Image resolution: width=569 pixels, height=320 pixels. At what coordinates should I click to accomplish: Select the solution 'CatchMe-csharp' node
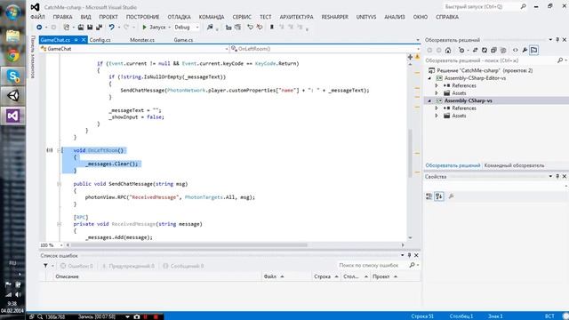(x=484, y=70)
